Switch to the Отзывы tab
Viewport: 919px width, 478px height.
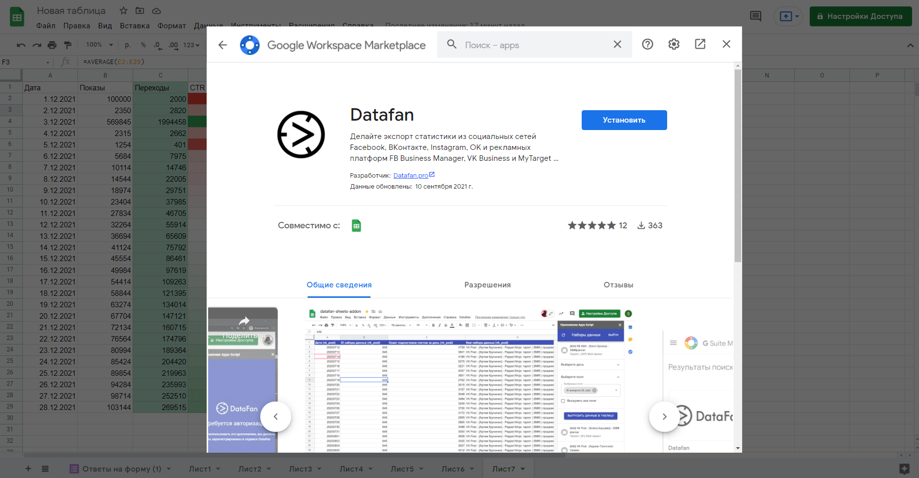(x=618, y=285)
